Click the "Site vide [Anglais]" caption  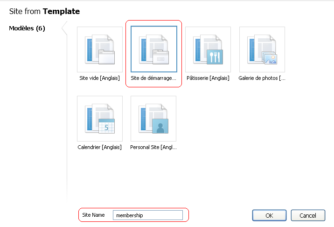click(100, 78)
